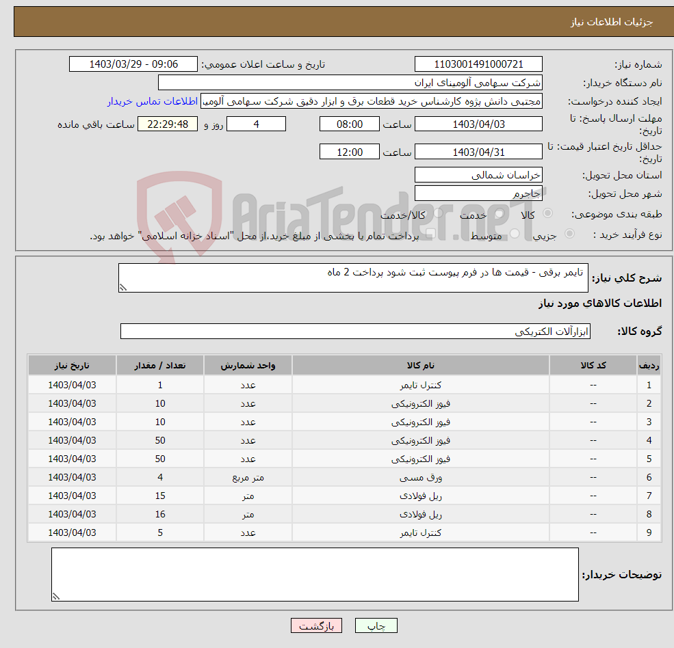Click the نام کالا column header
This screenshot has width=674, height=648.
(420, 366)
